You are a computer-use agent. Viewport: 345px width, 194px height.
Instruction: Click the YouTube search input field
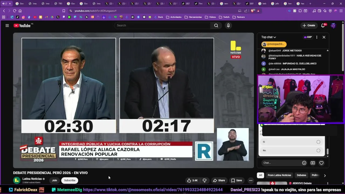pyautogui.click(x=162, y=25)
